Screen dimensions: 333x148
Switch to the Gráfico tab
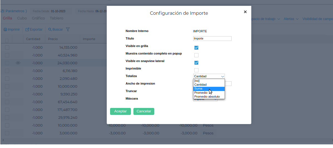click(x=38, y=18)
